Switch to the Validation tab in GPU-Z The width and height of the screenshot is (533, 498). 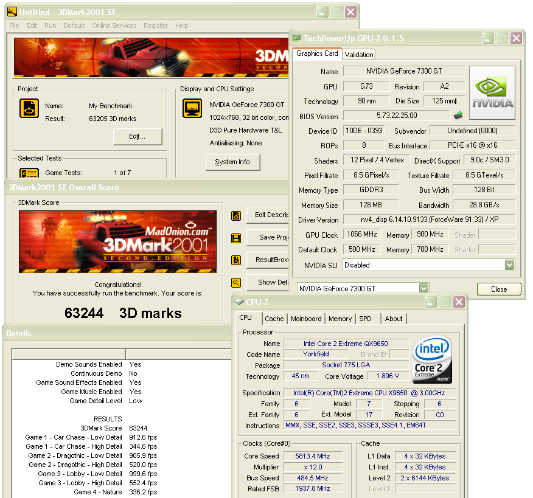(x=359, y=54)
